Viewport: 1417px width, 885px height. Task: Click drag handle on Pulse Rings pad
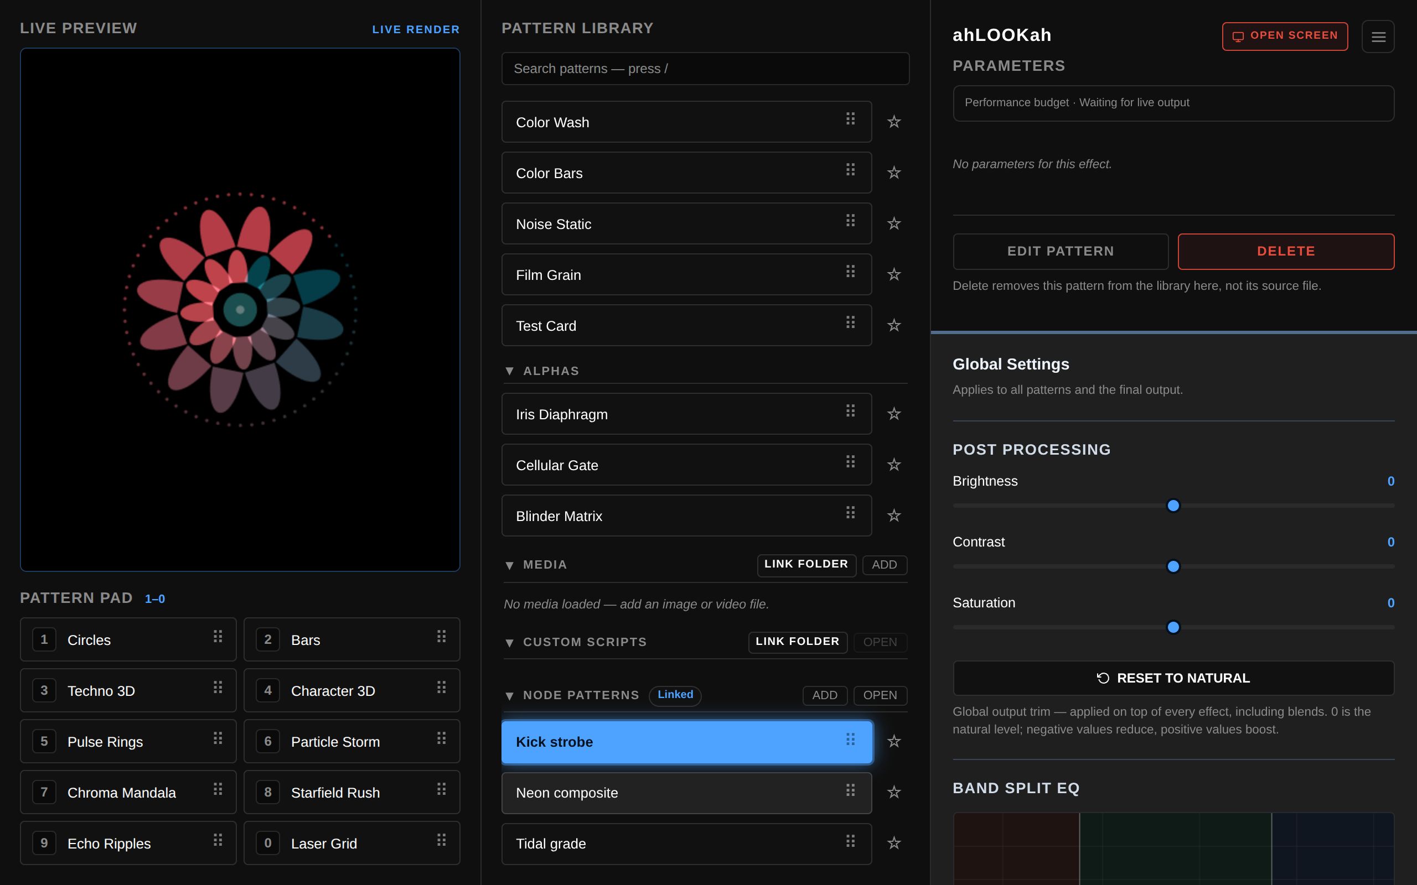tap(218, 738)
